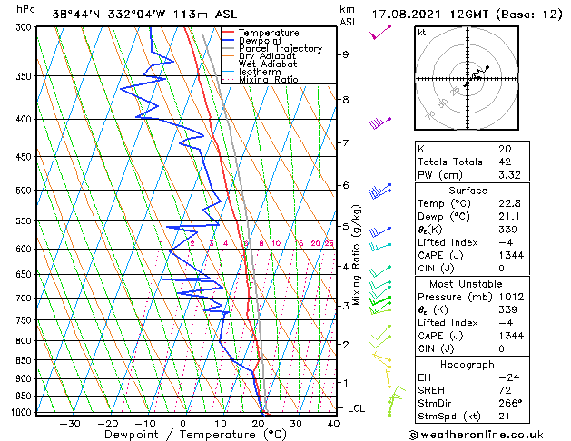Viewport: 571px width, 441px height.
Task: Click the 40 temperature axis label
Action: point(333,424)
